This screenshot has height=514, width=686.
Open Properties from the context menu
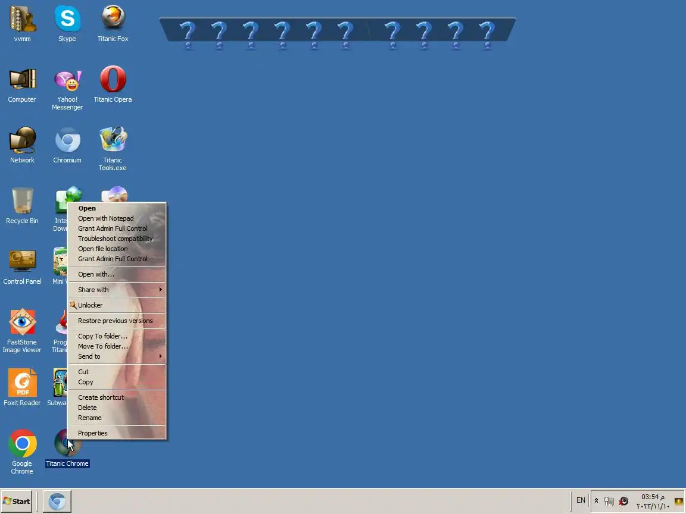tap(117, 433)
